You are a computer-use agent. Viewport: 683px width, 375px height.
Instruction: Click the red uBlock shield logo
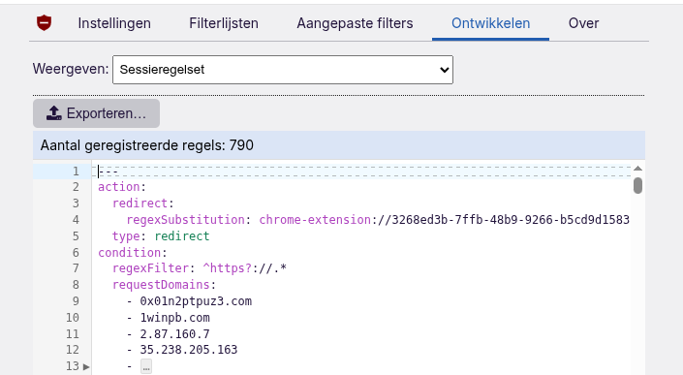(44, 23)
